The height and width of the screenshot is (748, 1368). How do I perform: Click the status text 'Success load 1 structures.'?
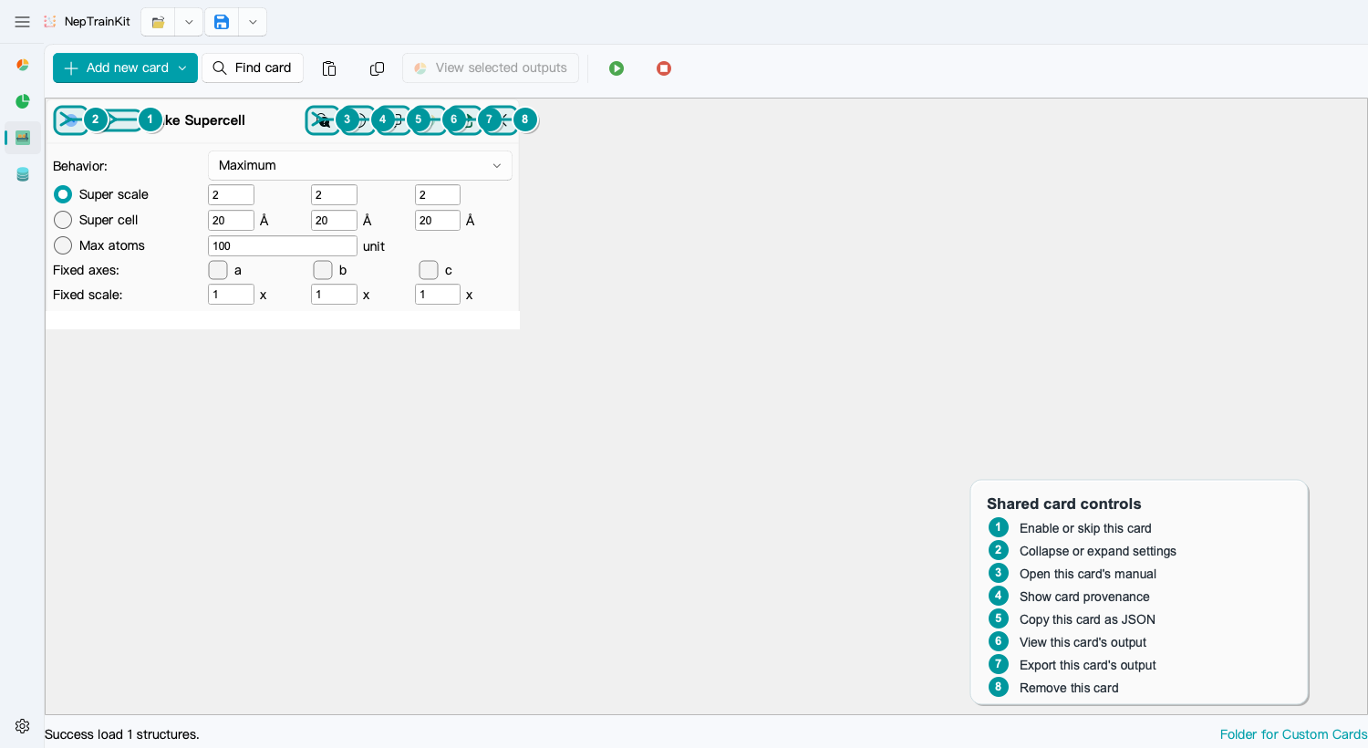tap(122, 734)
